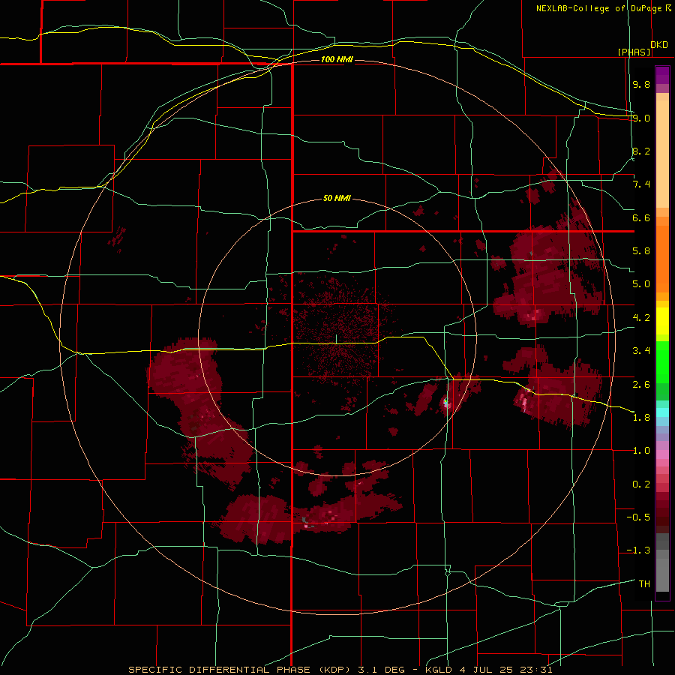Click the 100 NMI range ring label

[x=337, y=59]
